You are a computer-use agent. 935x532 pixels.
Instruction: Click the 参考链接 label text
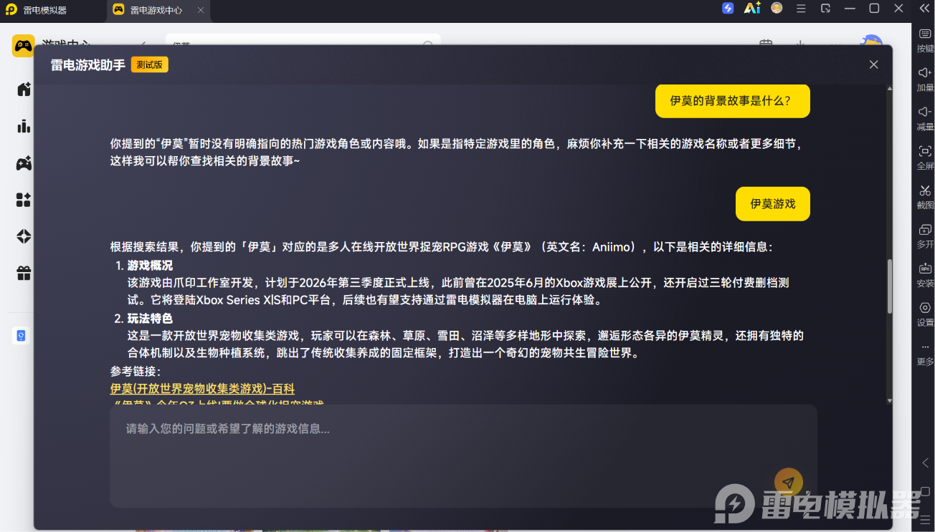pos(136,372)
